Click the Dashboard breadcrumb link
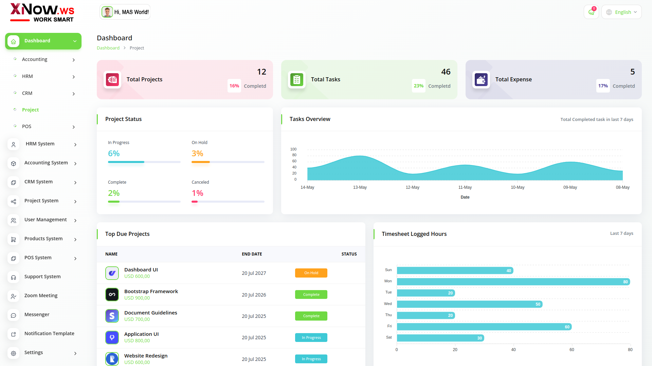Viewport: 652px width, 366px height. [x=108, y=48]
